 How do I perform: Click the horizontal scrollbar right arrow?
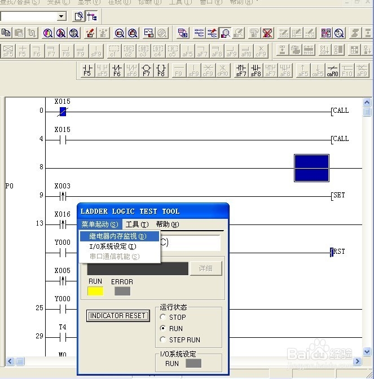tap(357, 362)
